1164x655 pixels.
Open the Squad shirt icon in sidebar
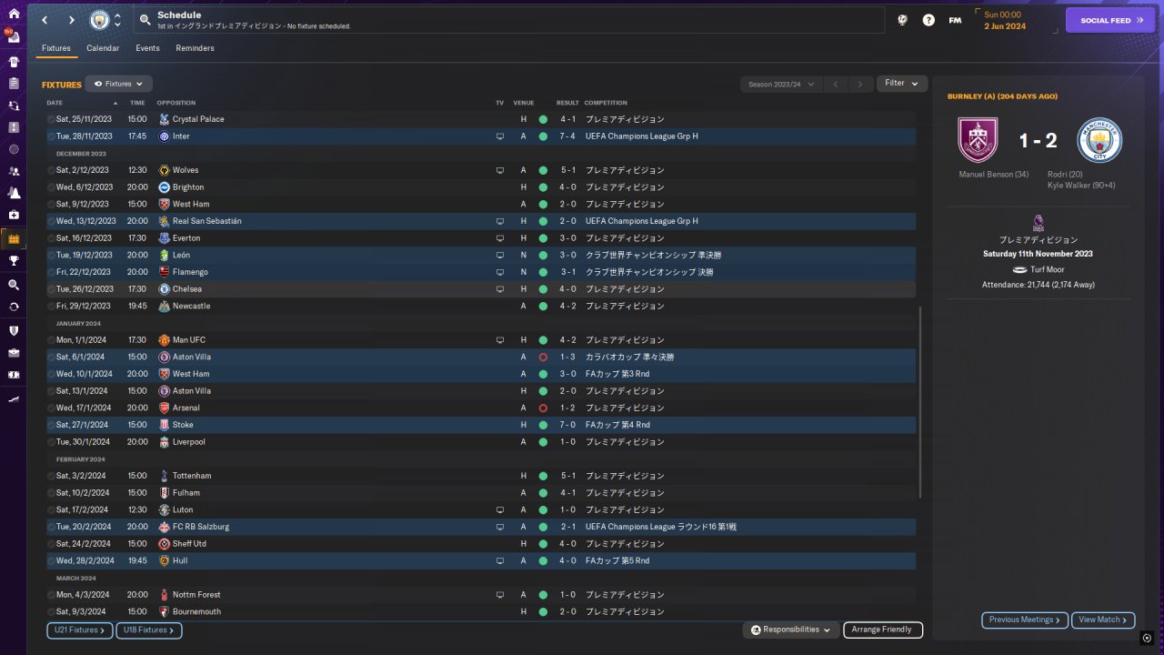tap(13, 62)
